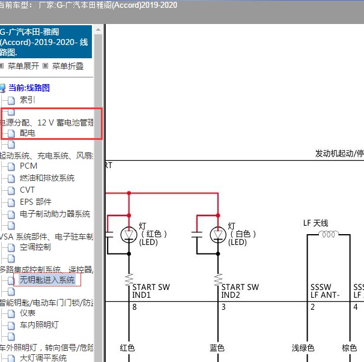Click page icon next to 空调控制

pos(11,247)
